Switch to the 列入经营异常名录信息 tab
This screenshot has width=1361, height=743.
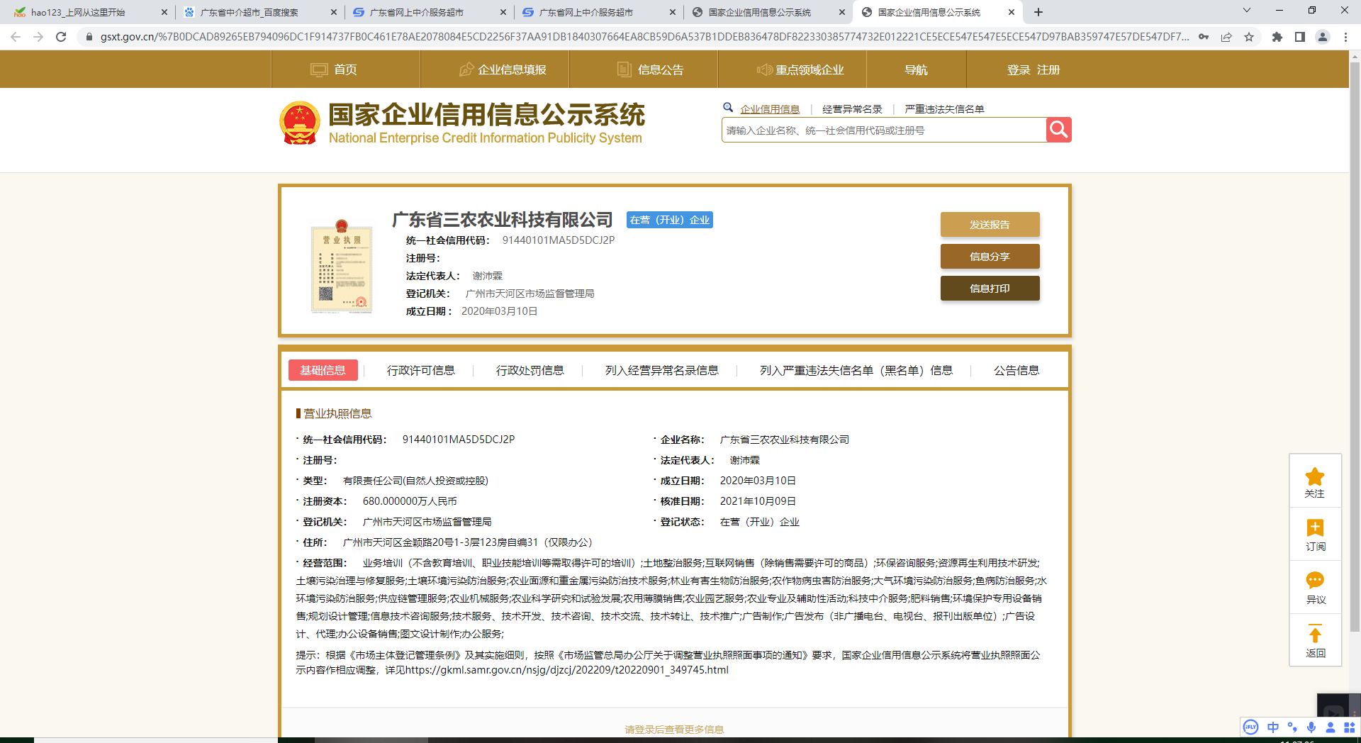[661, 370]
